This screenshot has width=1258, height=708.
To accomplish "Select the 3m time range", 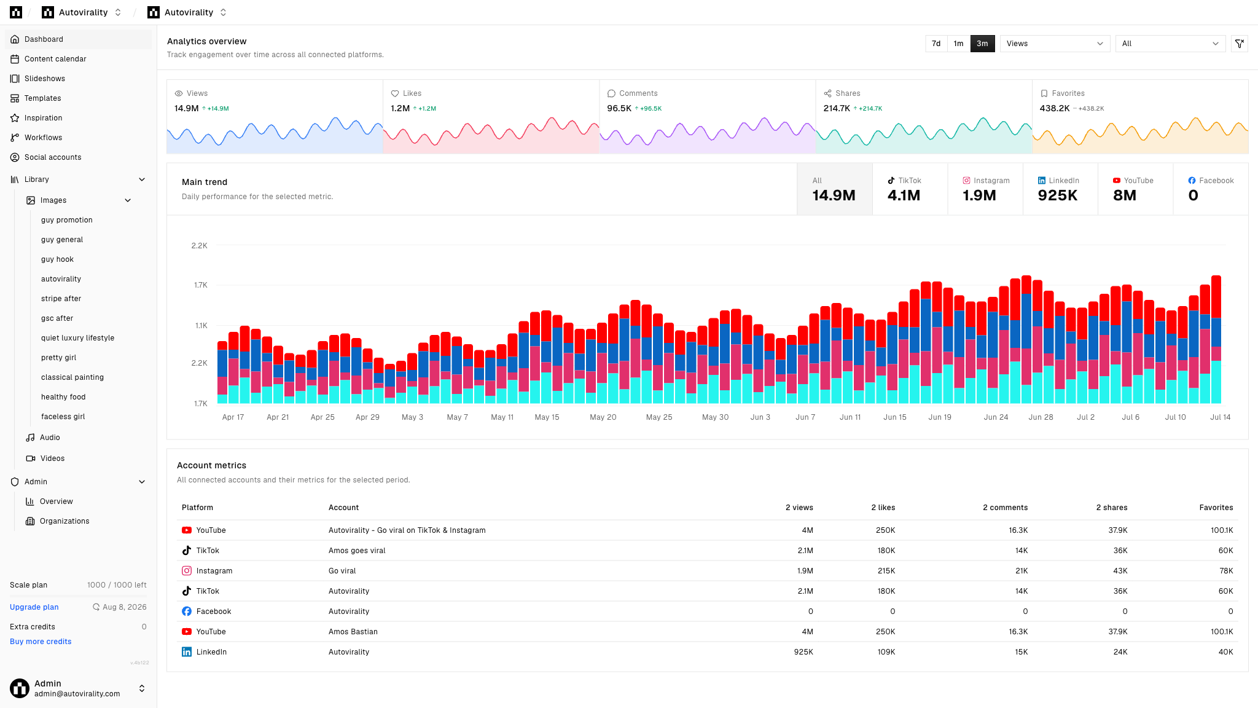I will click(x=982, y=44).
